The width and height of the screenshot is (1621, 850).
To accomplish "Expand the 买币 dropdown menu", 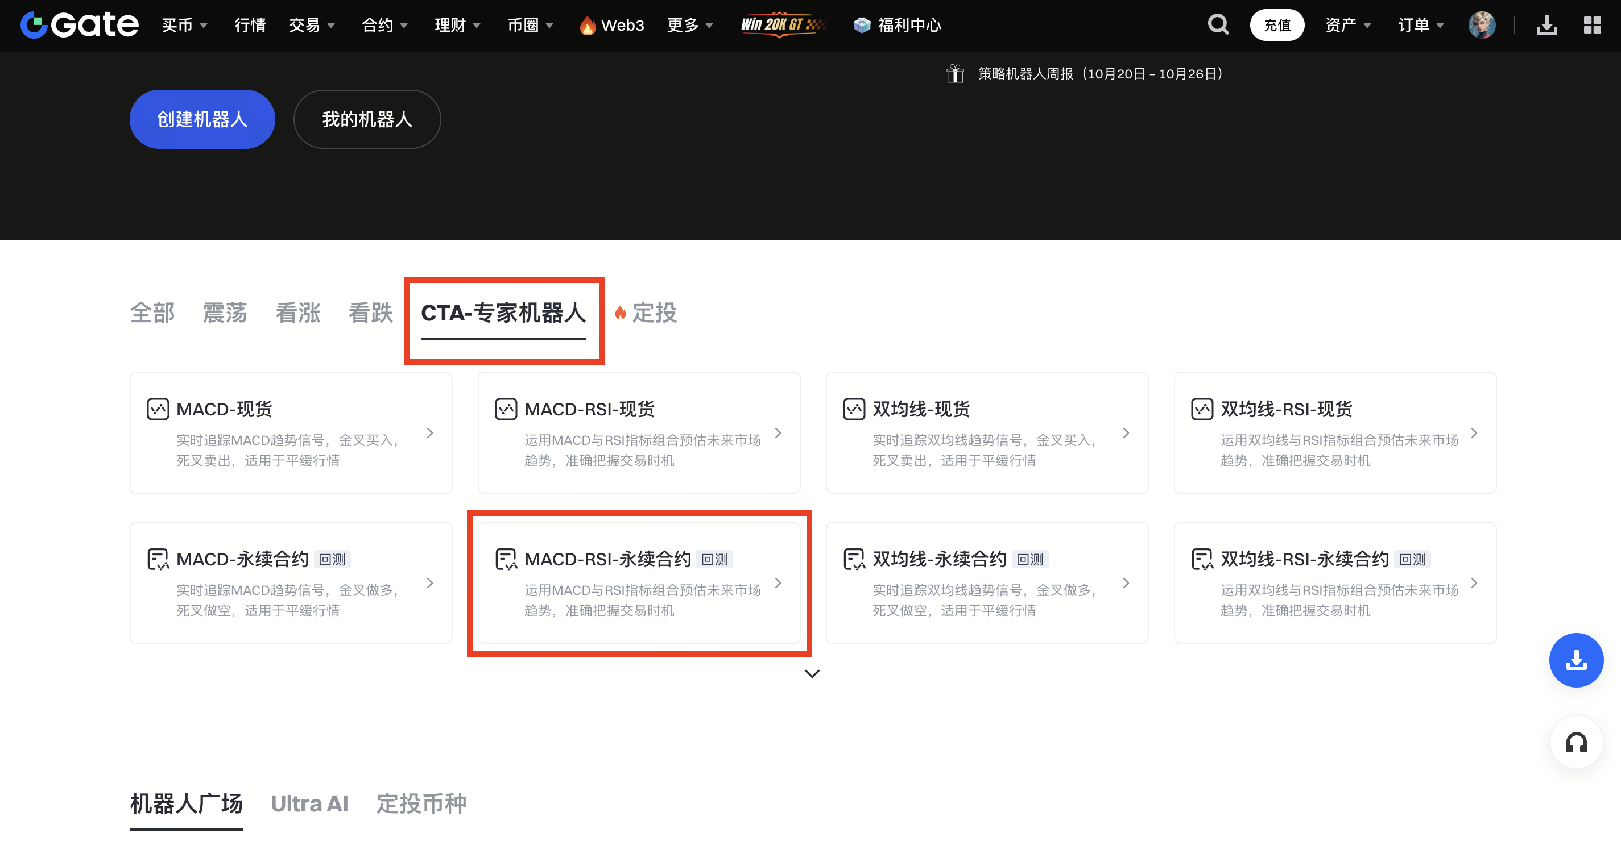I will click(184, 25).
